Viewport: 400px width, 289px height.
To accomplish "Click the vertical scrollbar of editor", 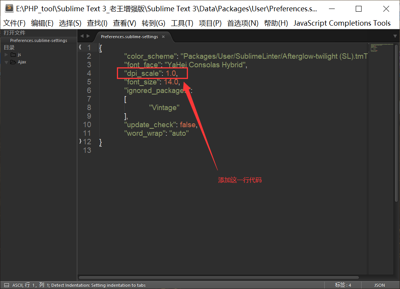I will tap(397, 123).
